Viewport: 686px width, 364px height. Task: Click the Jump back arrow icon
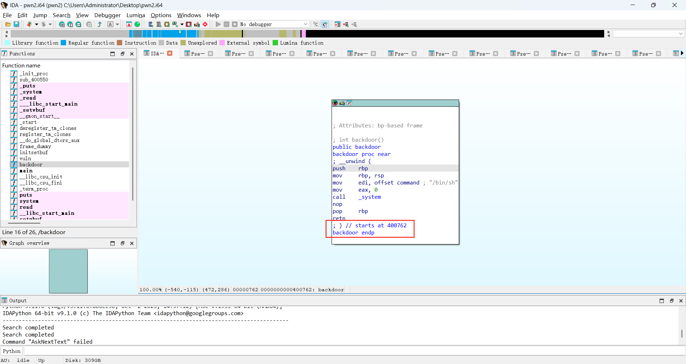(29, 24)
